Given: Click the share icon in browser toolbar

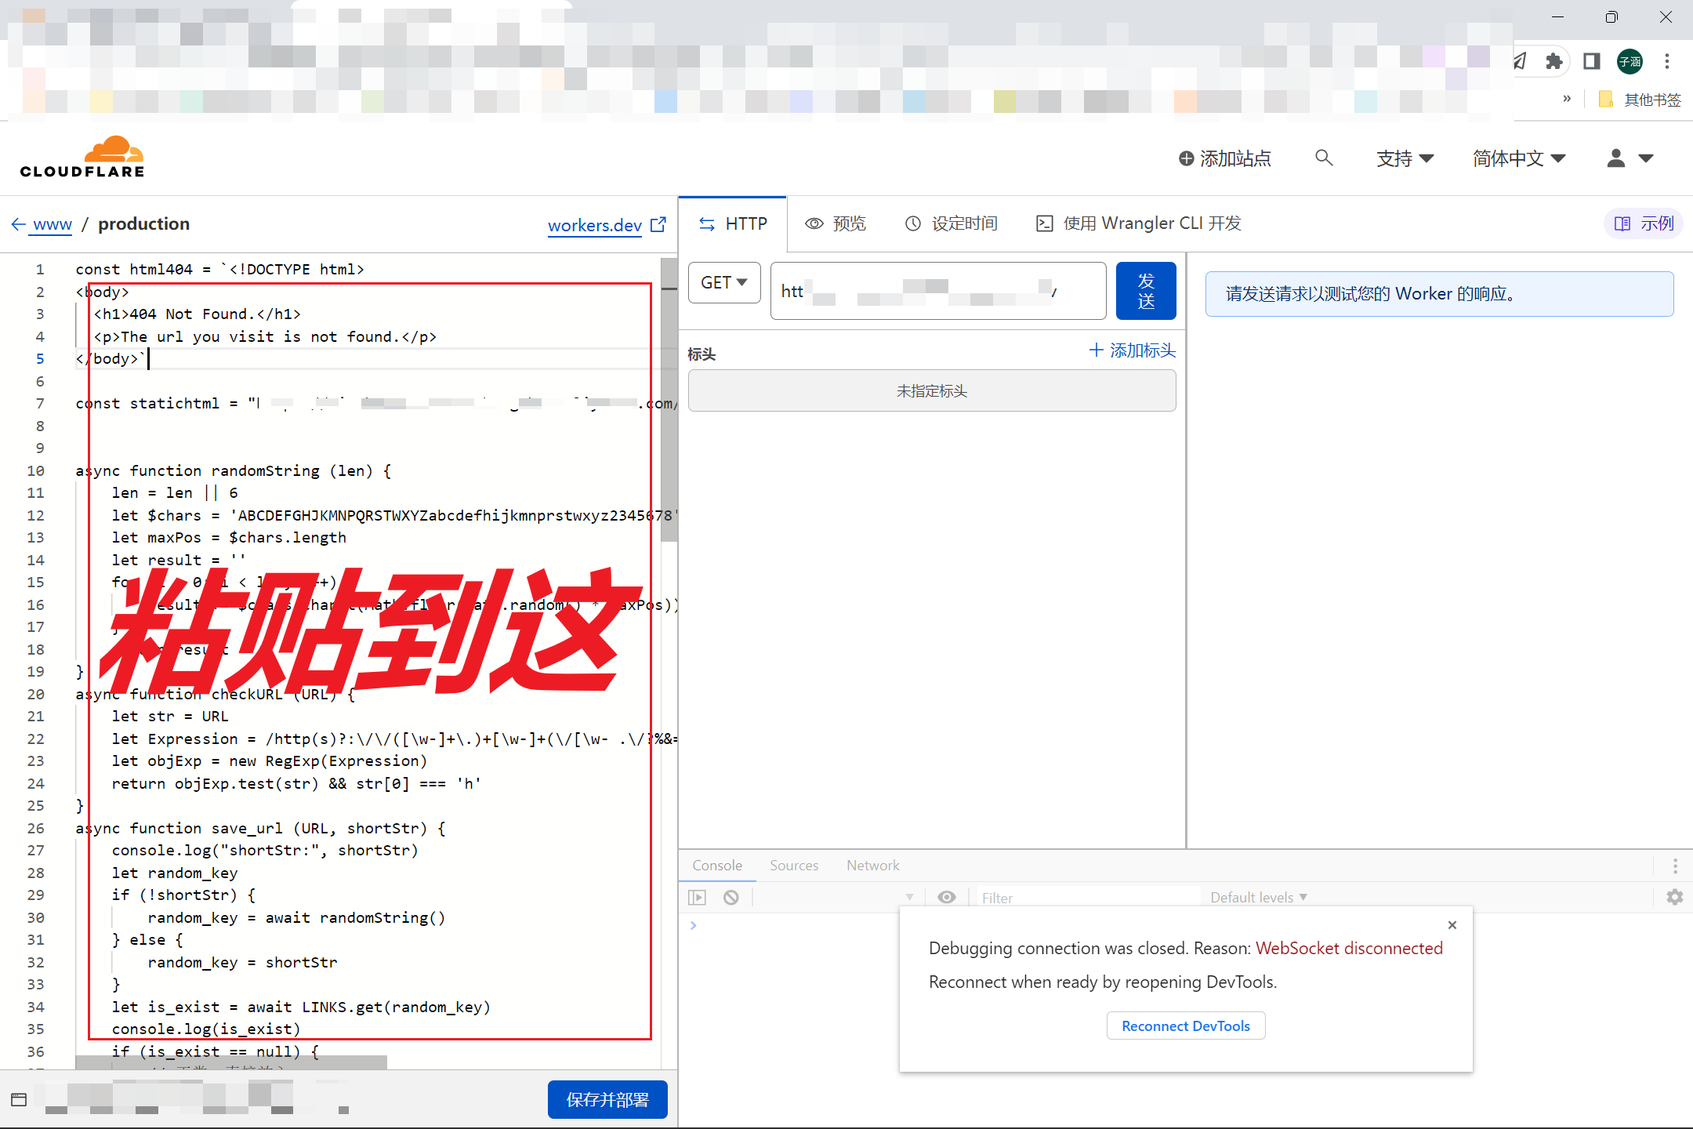Looking at the screenshot, I should click(x=1520, y=61).
